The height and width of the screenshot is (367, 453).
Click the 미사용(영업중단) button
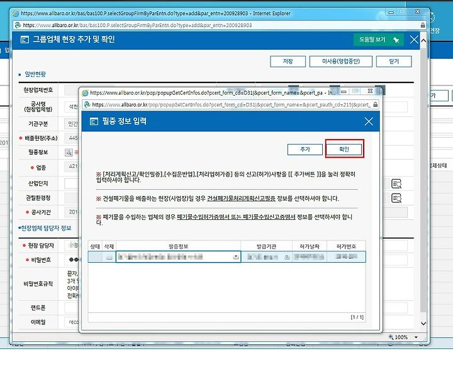pyautogui.click(x=341, y=61)
